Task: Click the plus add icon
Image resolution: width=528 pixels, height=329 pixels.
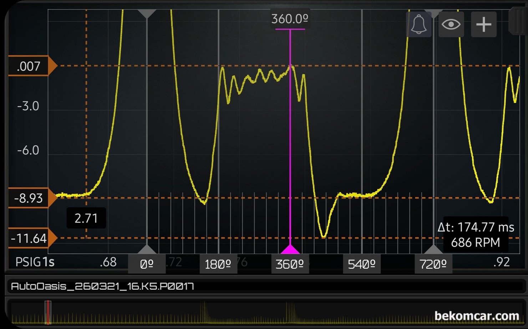Action: [x=483, y=24]
